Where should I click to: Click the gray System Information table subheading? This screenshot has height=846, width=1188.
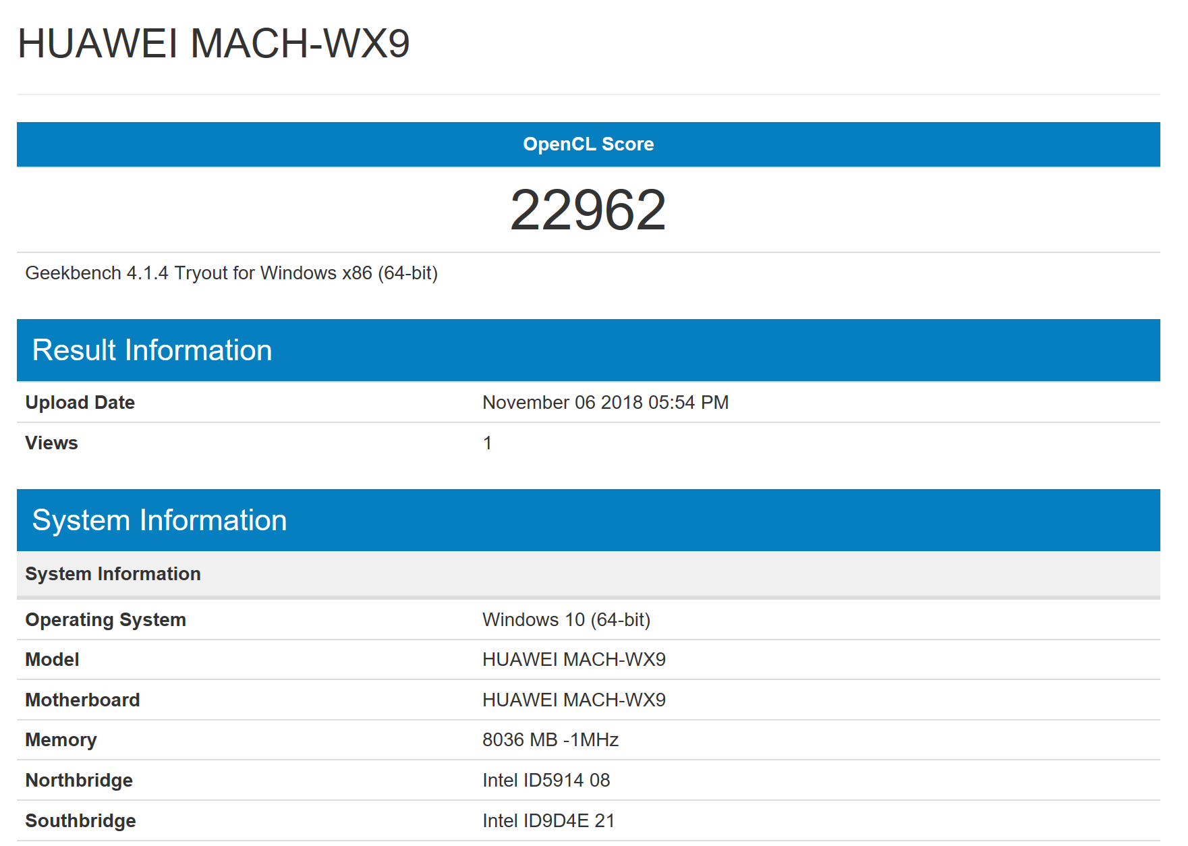[588, 574]
